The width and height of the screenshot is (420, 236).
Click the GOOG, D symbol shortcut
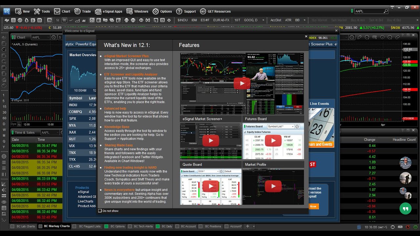point(251,20)
